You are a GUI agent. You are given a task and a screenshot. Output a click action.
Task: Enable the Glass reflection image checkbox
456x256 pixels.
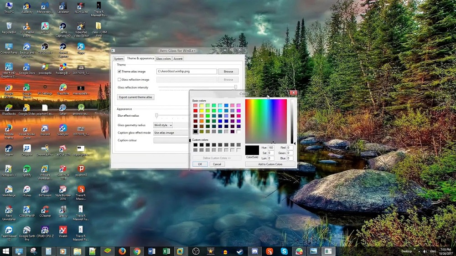(119, 80)
